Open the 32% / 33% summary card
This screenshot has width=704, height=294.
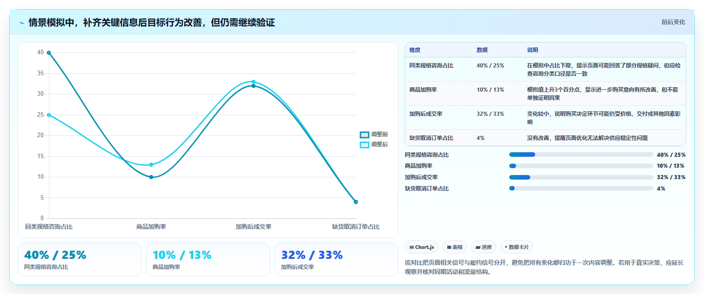(336, 259)
